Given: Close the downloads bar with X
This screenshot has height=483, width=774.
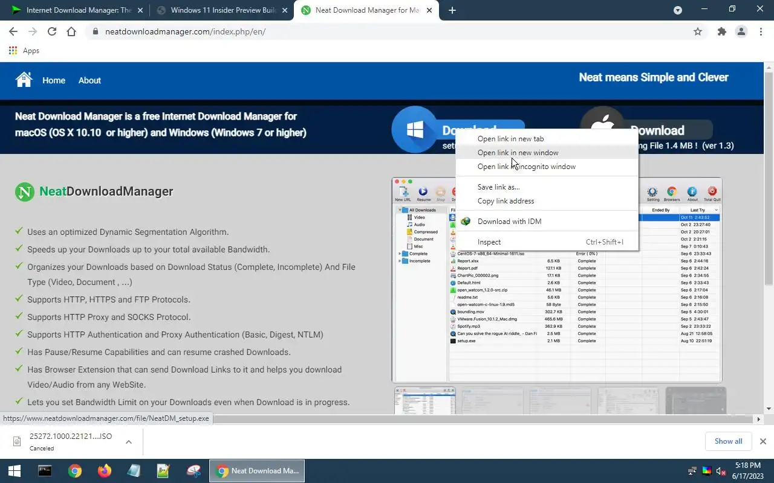Looking at the screenshot, I should (x=763, y=441).
